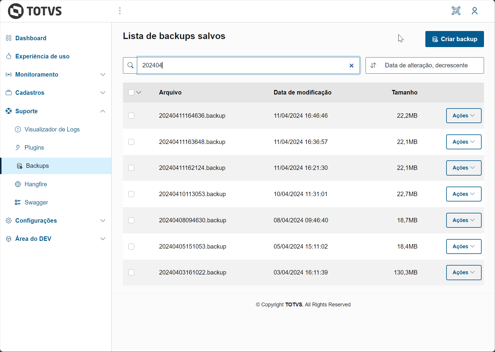Viewport: 495px width, 352px height.
Task: Select Experiência de uso in the sidebar
Action: click(x=42, y=56)
